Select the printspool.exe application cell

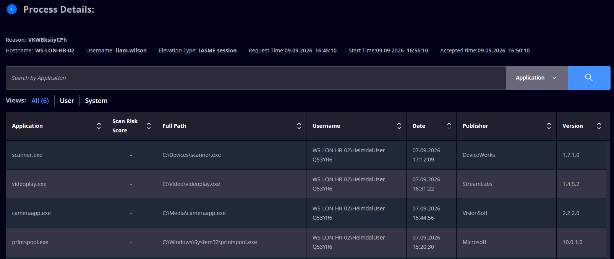pyautogui.click(x=56, y=242)
